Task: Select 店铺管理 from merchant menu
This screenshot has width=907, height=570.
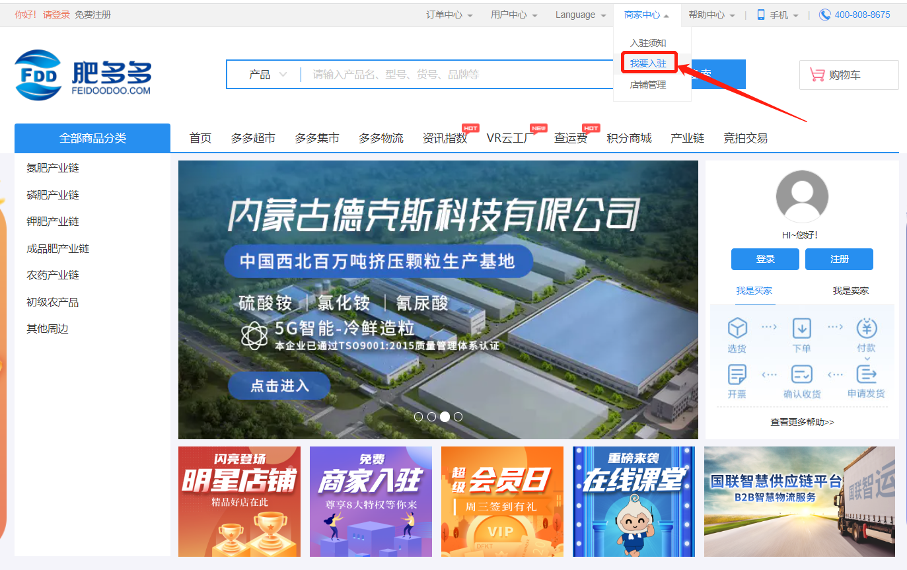Action: [x=648, y=85]
